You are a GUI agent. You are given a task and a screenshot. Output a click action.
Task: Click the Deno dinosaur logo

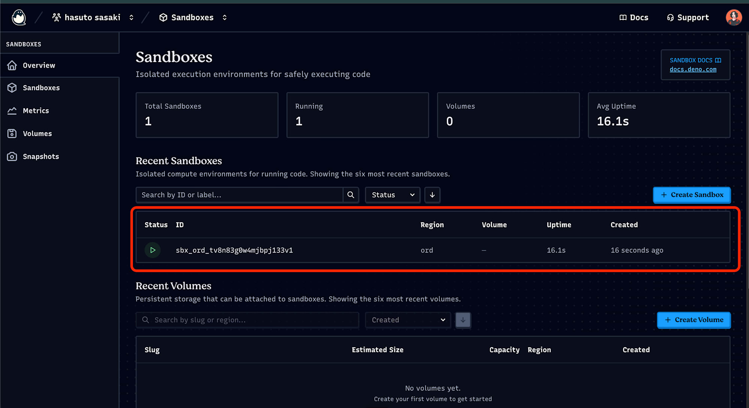[19, 17]
